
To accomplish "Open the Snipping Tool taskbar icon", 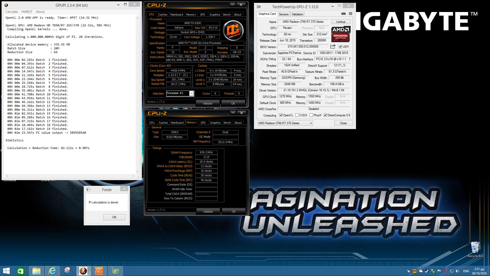I will (x=68, y=271).
